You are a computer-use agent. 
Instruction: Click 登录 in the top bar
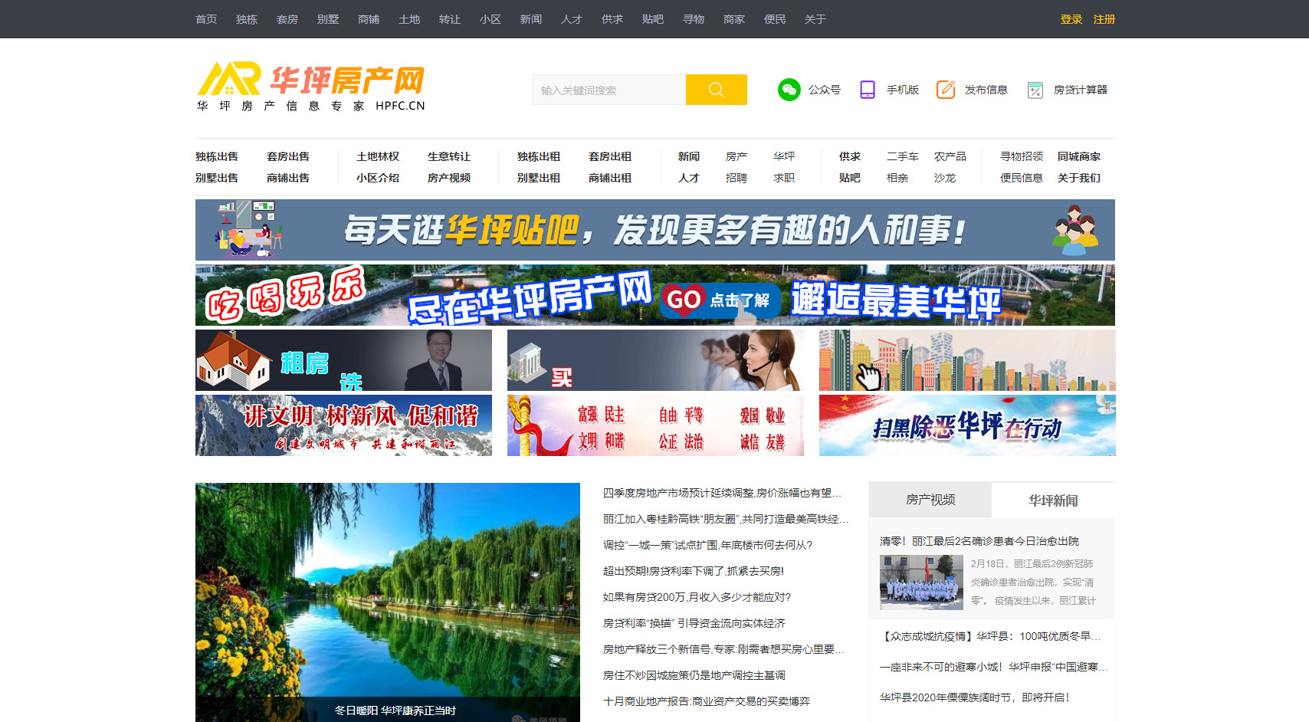click(x=1071, y=19)
